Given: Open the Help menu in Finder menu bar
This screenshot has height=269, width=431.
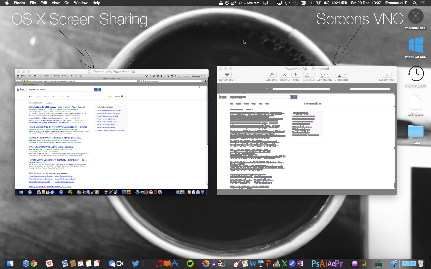Looking at the screenshot, I should (x=96, y=3).
